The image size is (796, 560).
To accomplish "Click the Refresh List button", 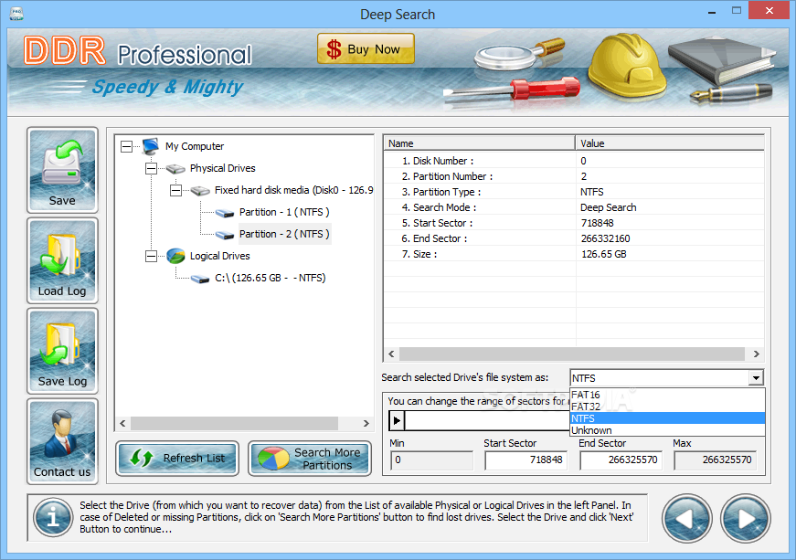I will [x=177, y=458].
